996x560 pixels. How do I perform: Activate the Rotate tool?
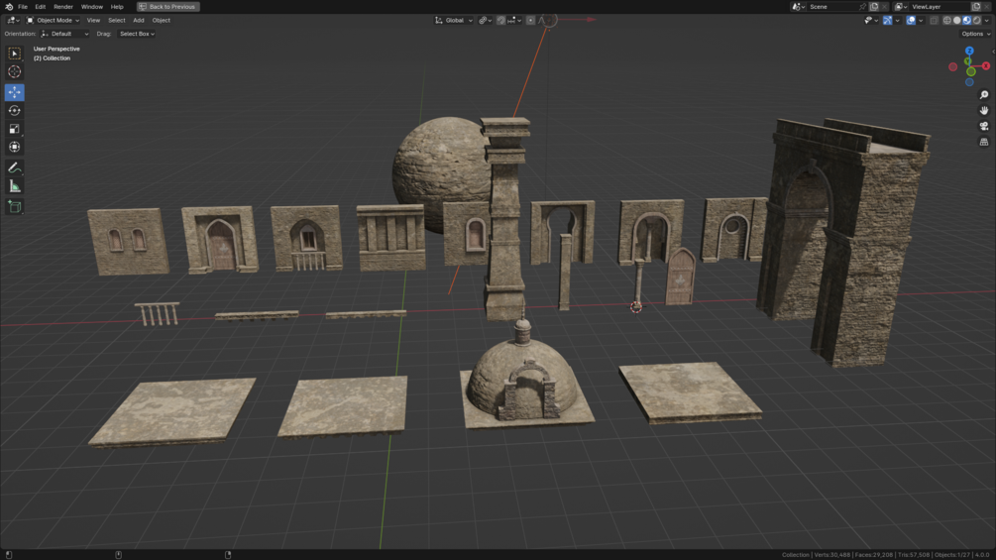click(14, 110)
